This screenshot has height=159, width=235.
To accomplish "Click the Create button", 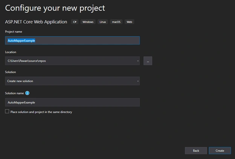I will [x=220, y=151].
